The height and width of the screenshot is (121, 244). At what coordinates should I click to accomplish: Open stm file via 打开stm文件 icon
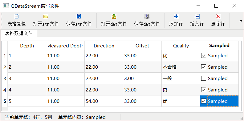(46, 16)
